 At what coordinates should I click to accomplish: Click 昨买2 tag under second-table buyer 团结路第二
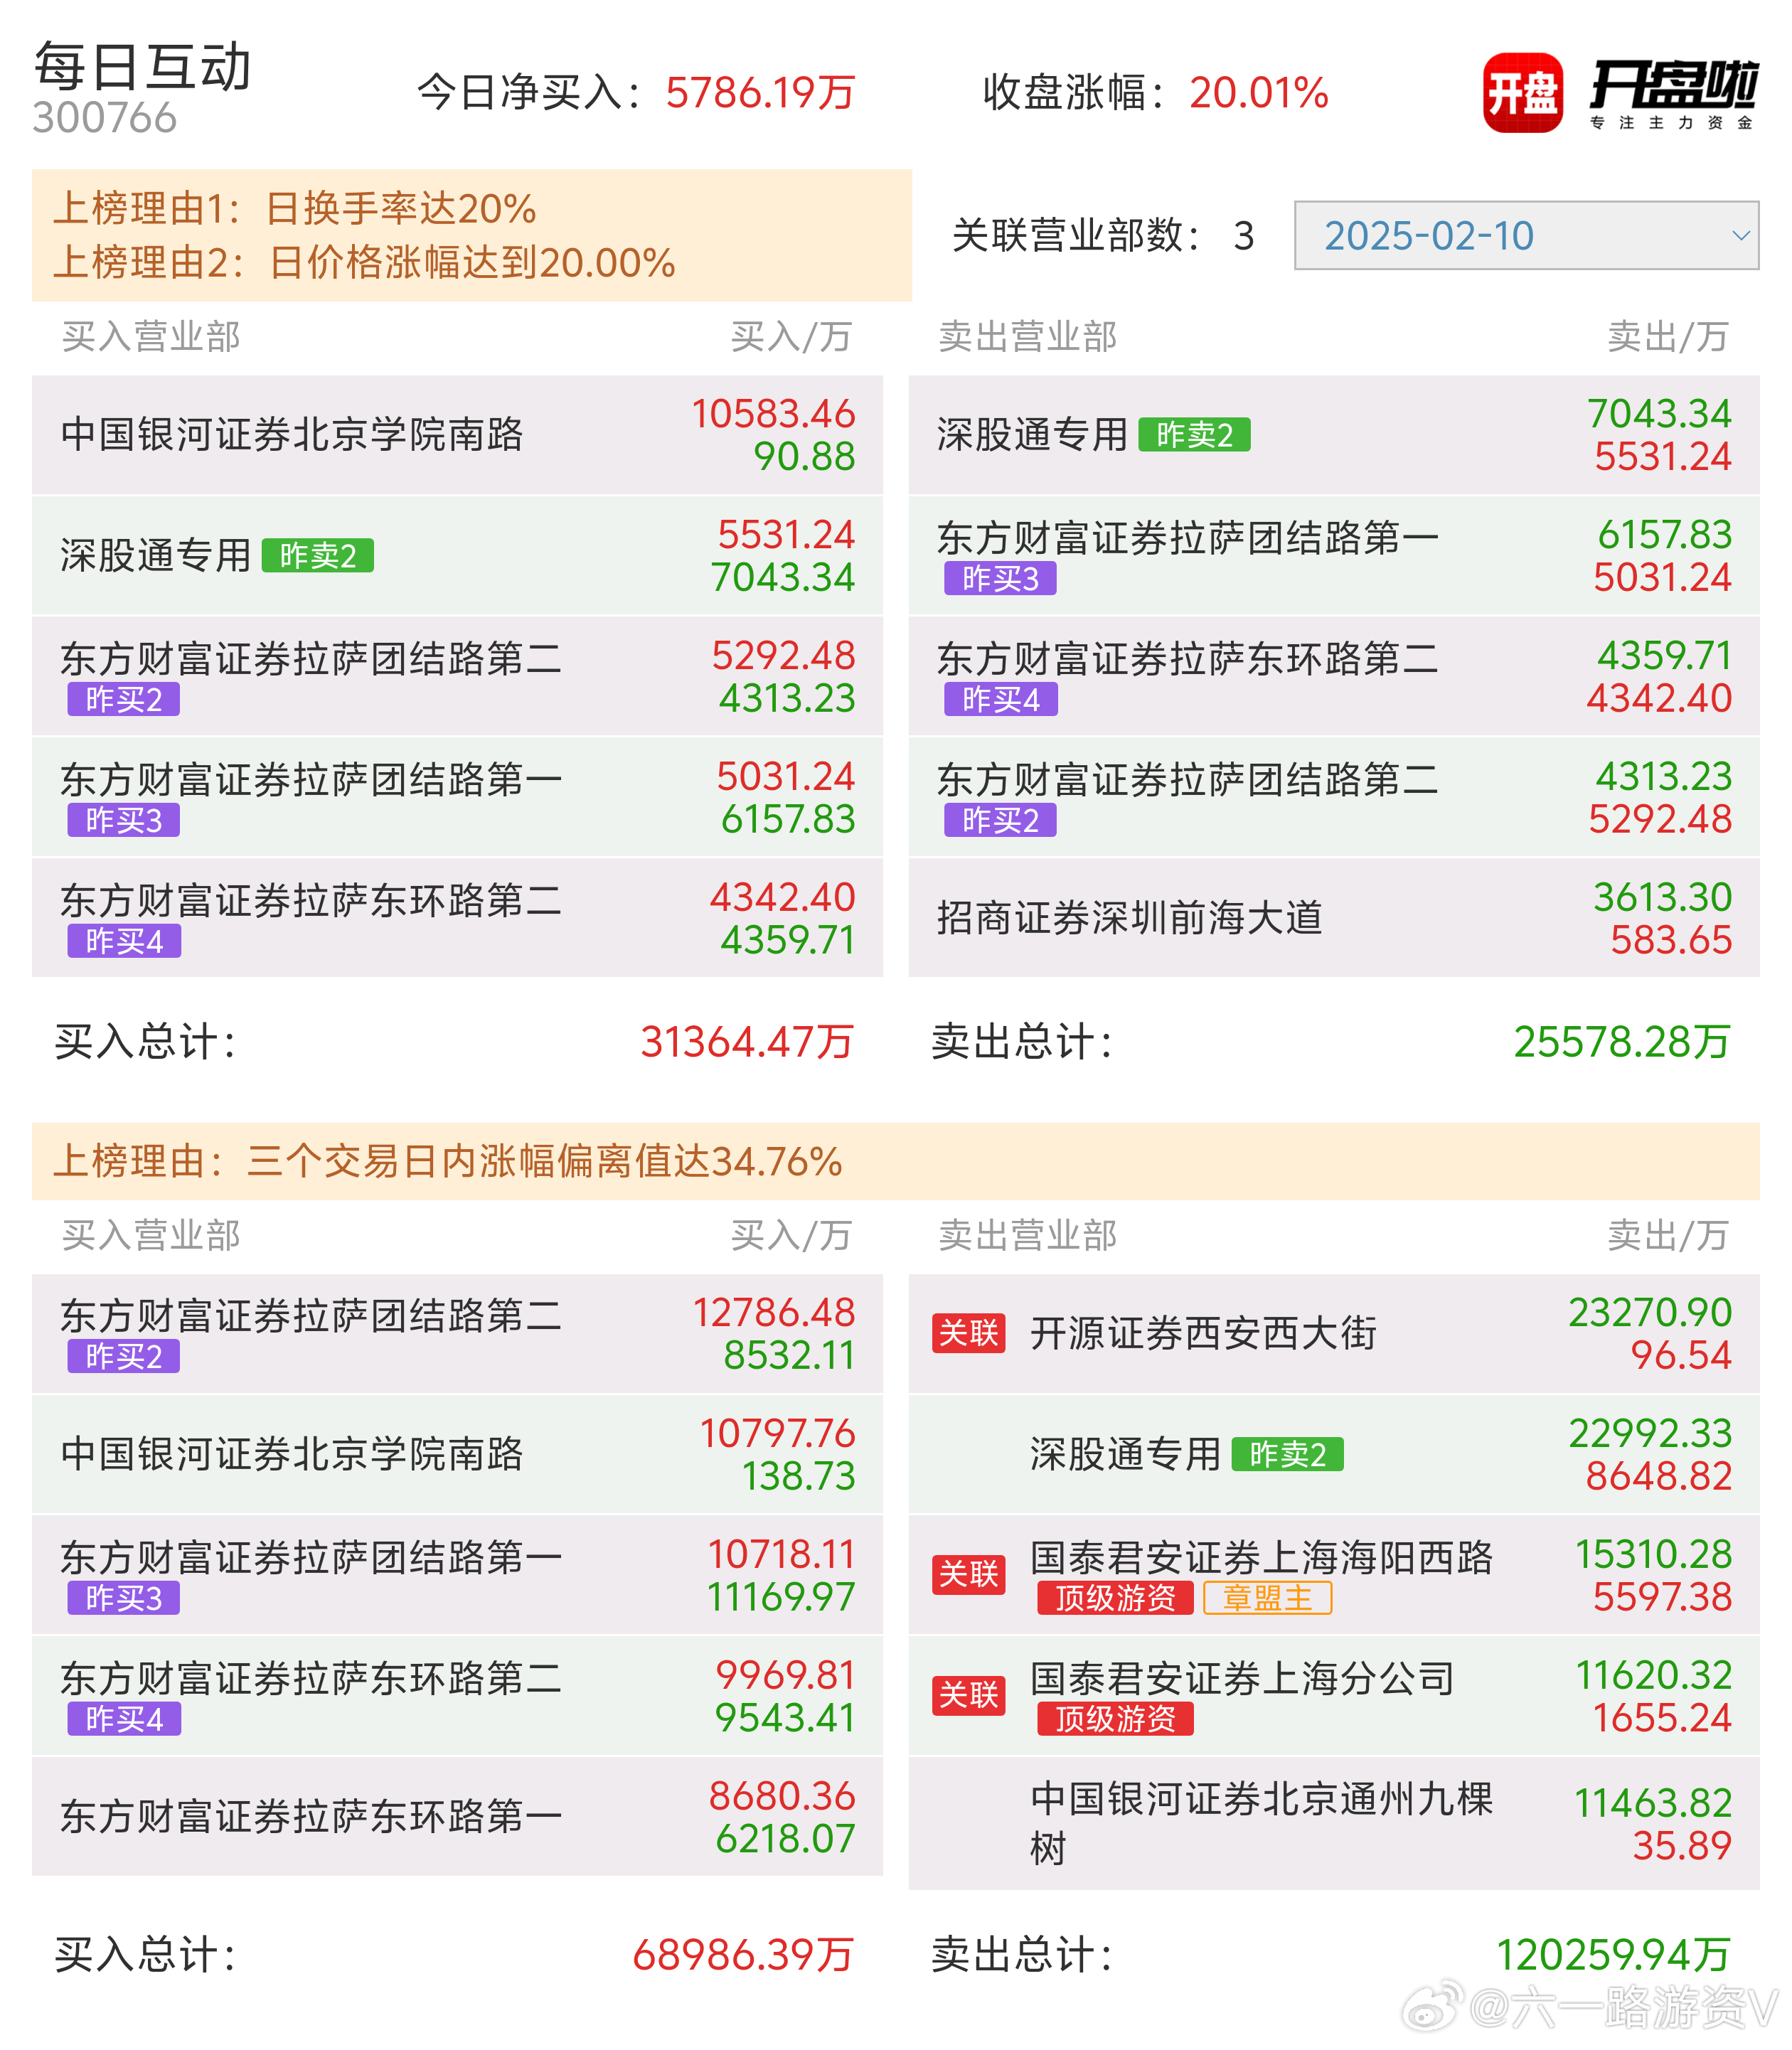124,1356
